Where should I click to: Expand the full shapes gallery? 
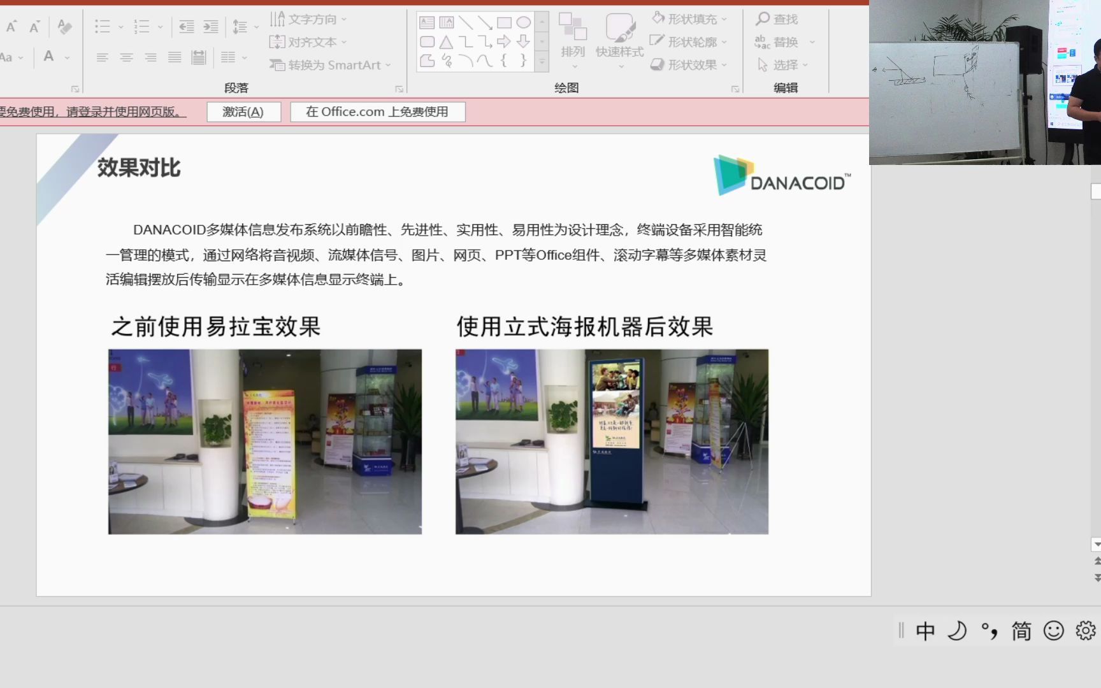(542, 62)
